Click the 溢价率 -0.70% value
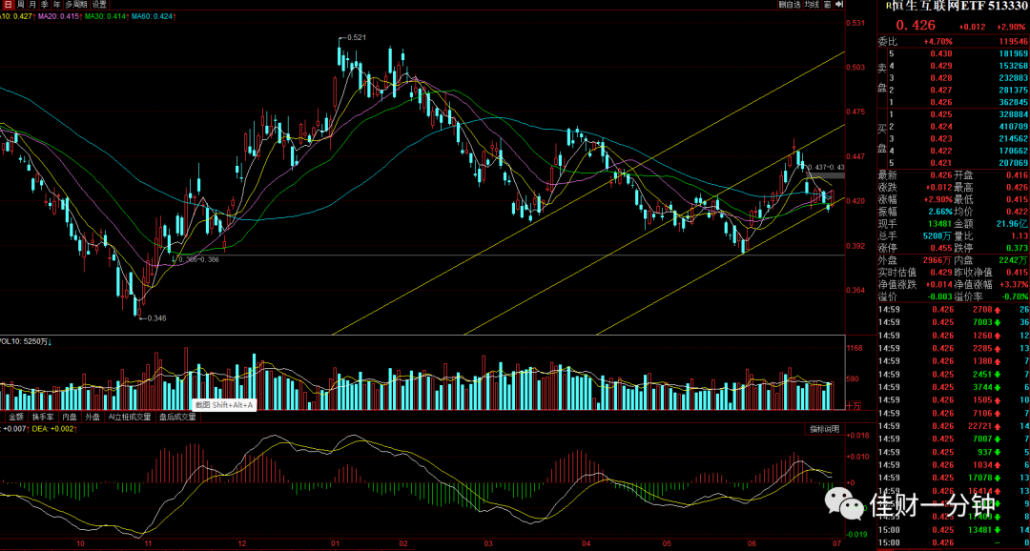Screen dimensions: 1030x551 click(1015, 296)
